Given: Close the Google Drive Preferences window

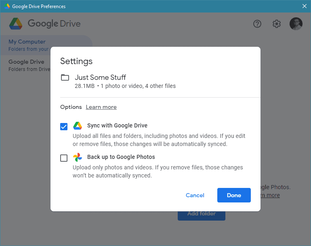Looking at the screenshot, I should point(305,6).
